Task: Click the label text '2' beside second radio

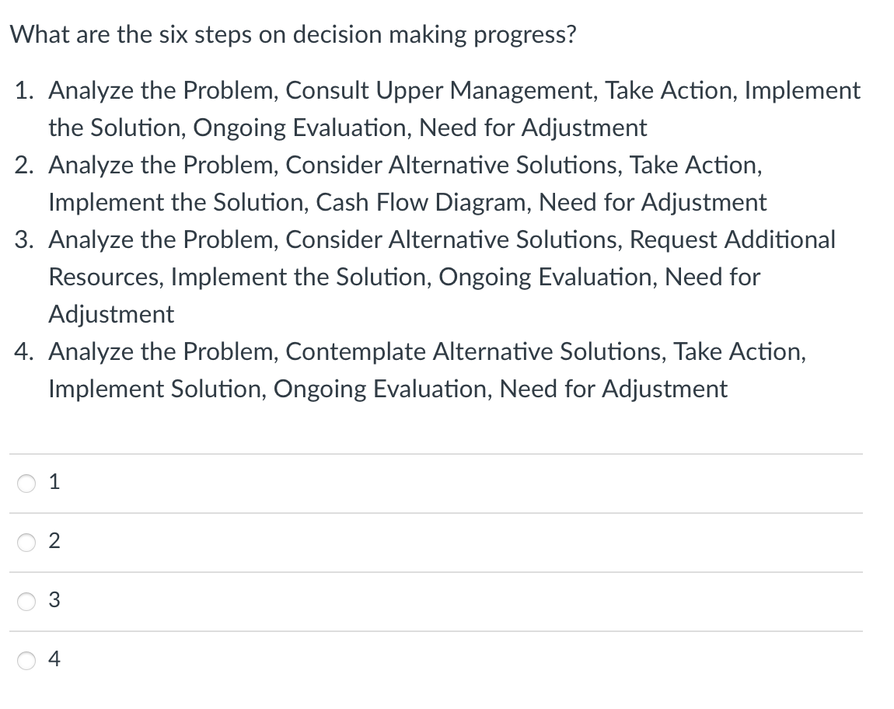Action: [54, 542]
